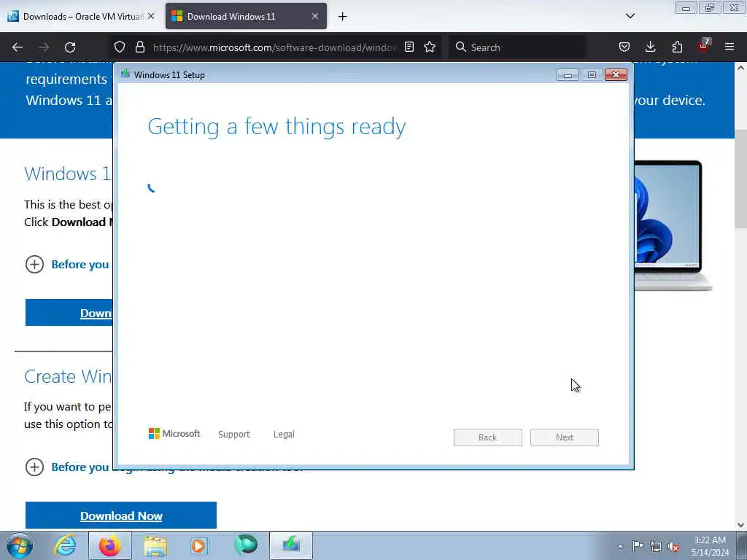The image size is (747, 560).
Task: Minimize the Windows 11 Setup window
Action: [x=568, y=75]
